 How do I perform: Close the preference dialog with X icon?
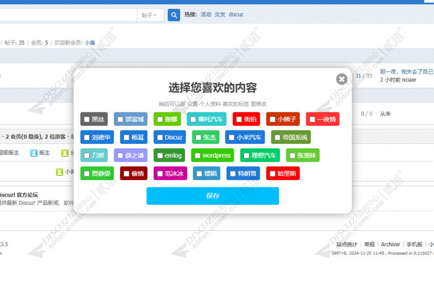pos(341,80)
